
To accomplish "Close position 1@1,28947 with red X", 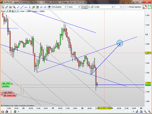I will [x=12, y=83].
